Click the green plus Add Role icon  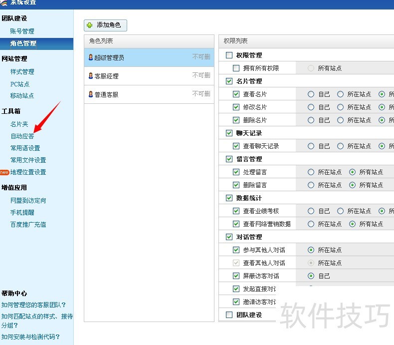click(90, 25)
